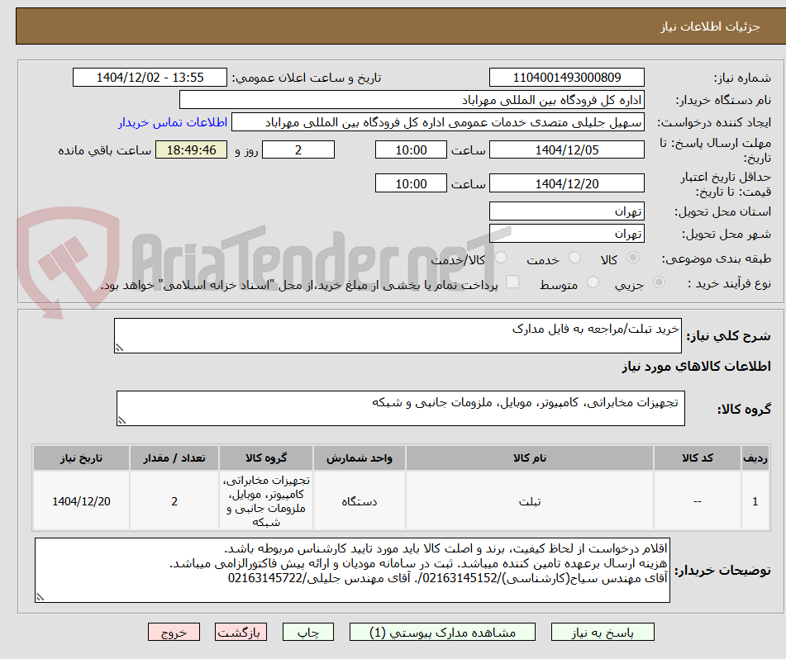The image size is (786, 659).
Task: Click the remaining time field 18:49:46
Action: point(191,149)
